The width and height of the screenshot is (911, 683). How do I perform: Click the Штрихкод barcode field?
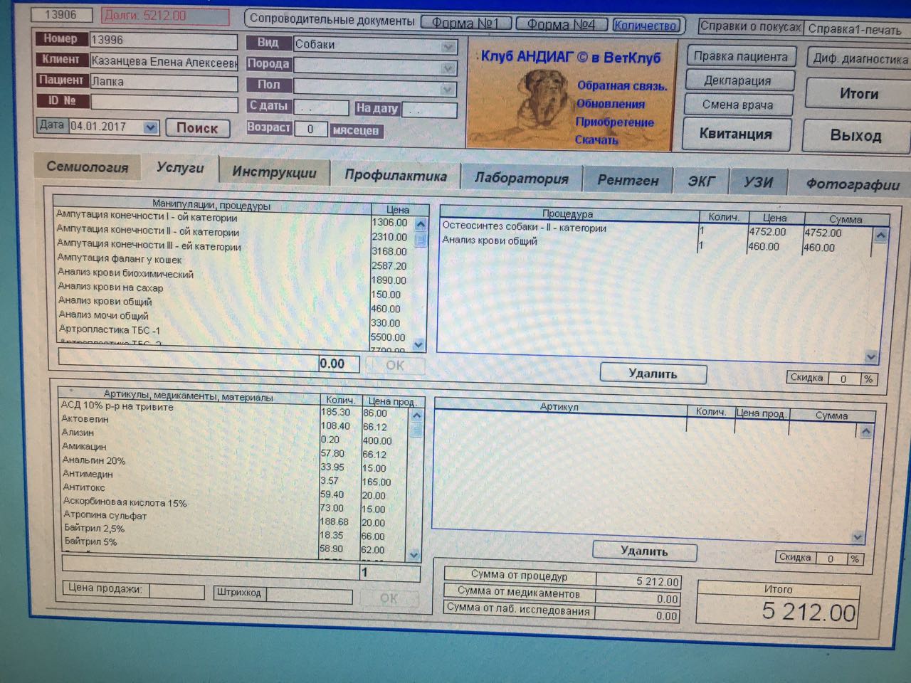click(x=309, y=595)
